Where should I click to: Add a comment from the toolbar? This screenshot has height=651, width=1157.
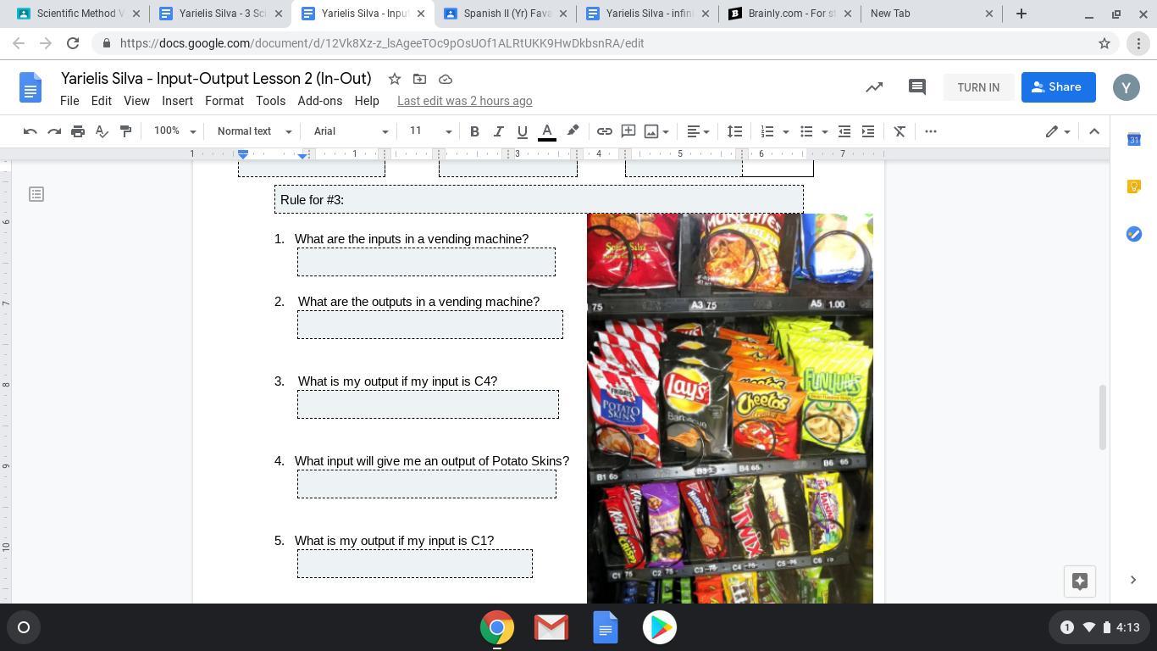[x=628, y=131]
